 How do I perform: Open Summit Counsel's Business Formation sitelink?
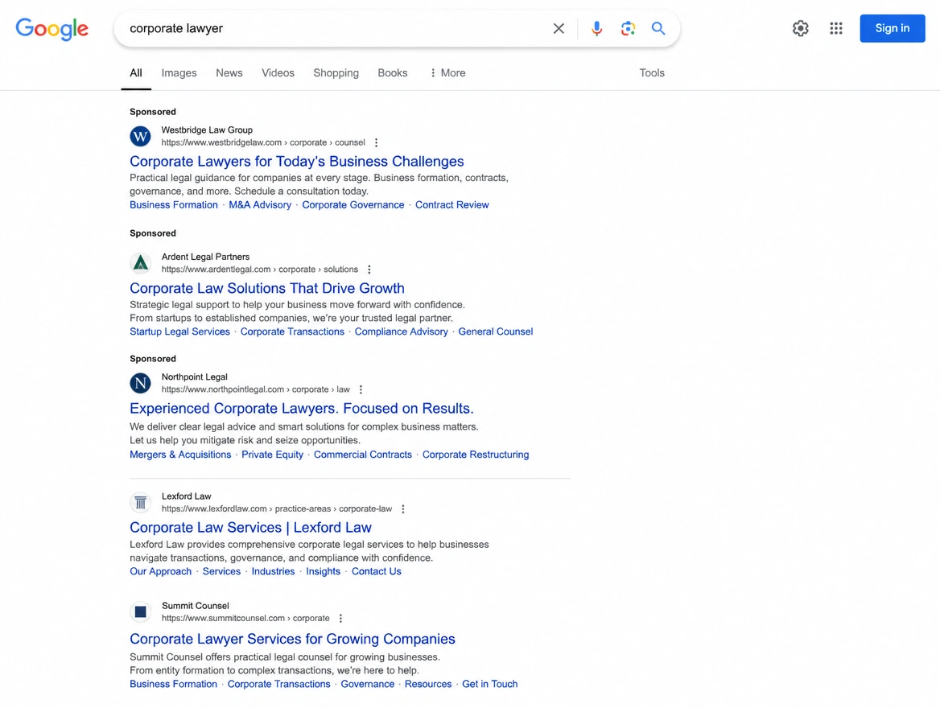coord(173,684)
